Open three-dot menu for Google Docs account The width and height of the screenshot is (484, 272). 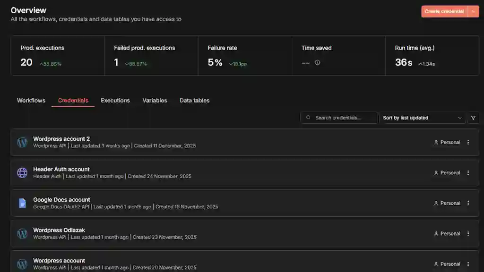(468, 203)
